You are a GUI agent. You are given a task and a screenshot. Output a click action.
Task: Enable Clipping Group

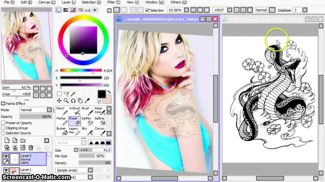(x=3, y=128)
